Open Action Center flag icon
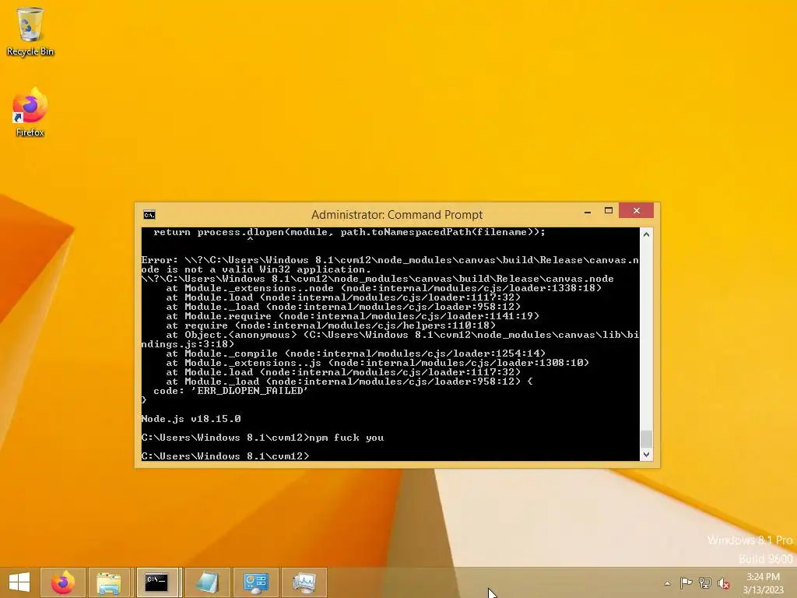 686,582
